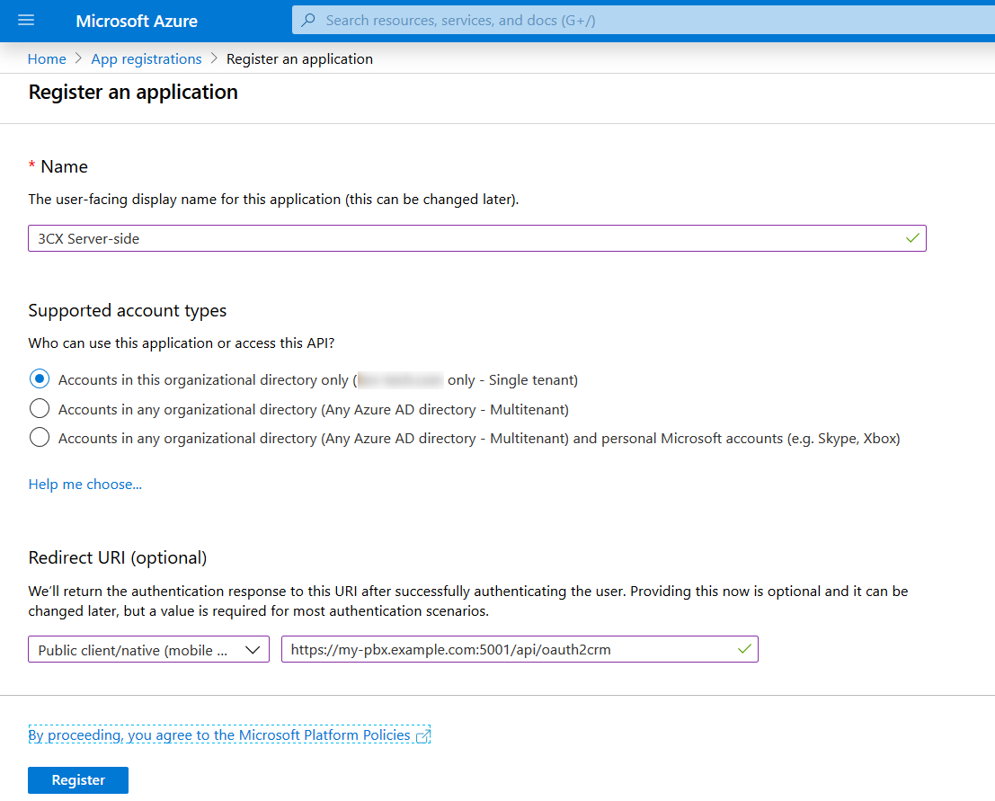Select Multitenant and personal Microsoft accounts option

(40, 438)
